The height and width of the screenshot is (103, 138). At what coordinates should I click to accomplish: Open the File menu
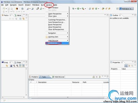[x=2, y=5]
